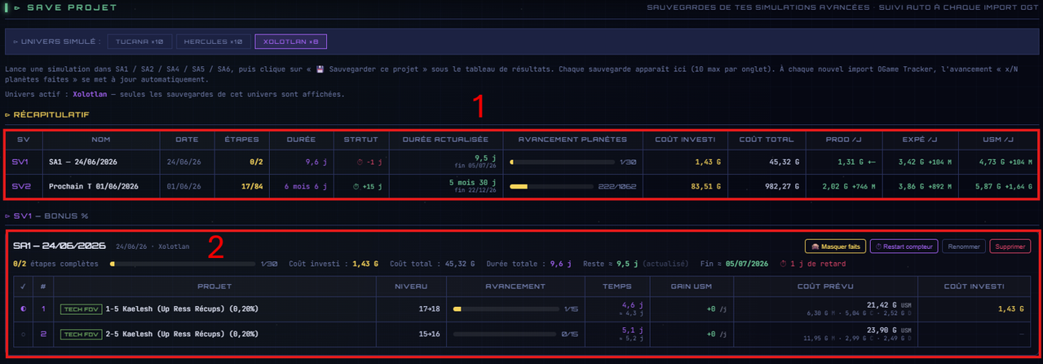Click the GAIN USM column header

[692, 286]
